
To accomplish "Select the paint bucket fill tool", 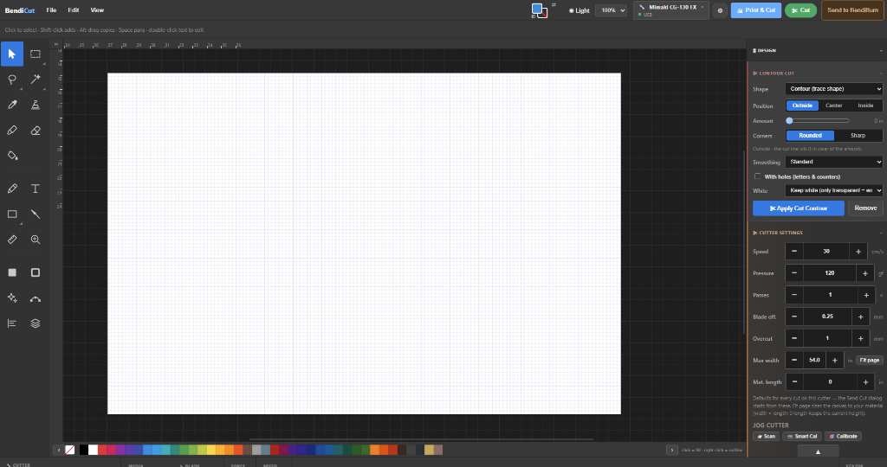I will coord(12,156).
